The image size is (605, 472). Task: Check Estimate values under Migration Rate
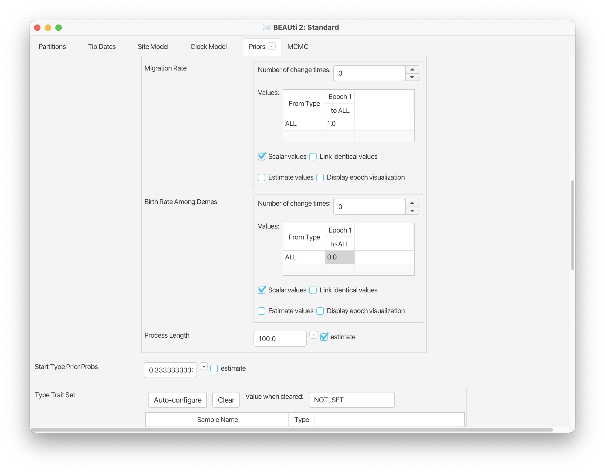point(261,177)
